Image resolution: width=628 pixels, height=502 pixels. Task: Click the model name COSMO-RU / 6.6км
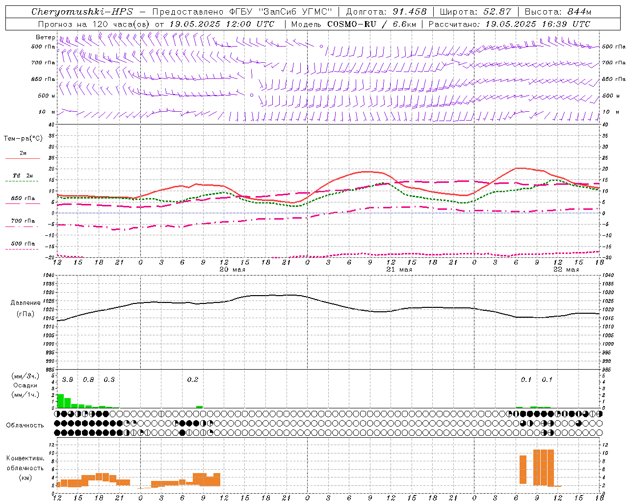click(x=371, y=24)
